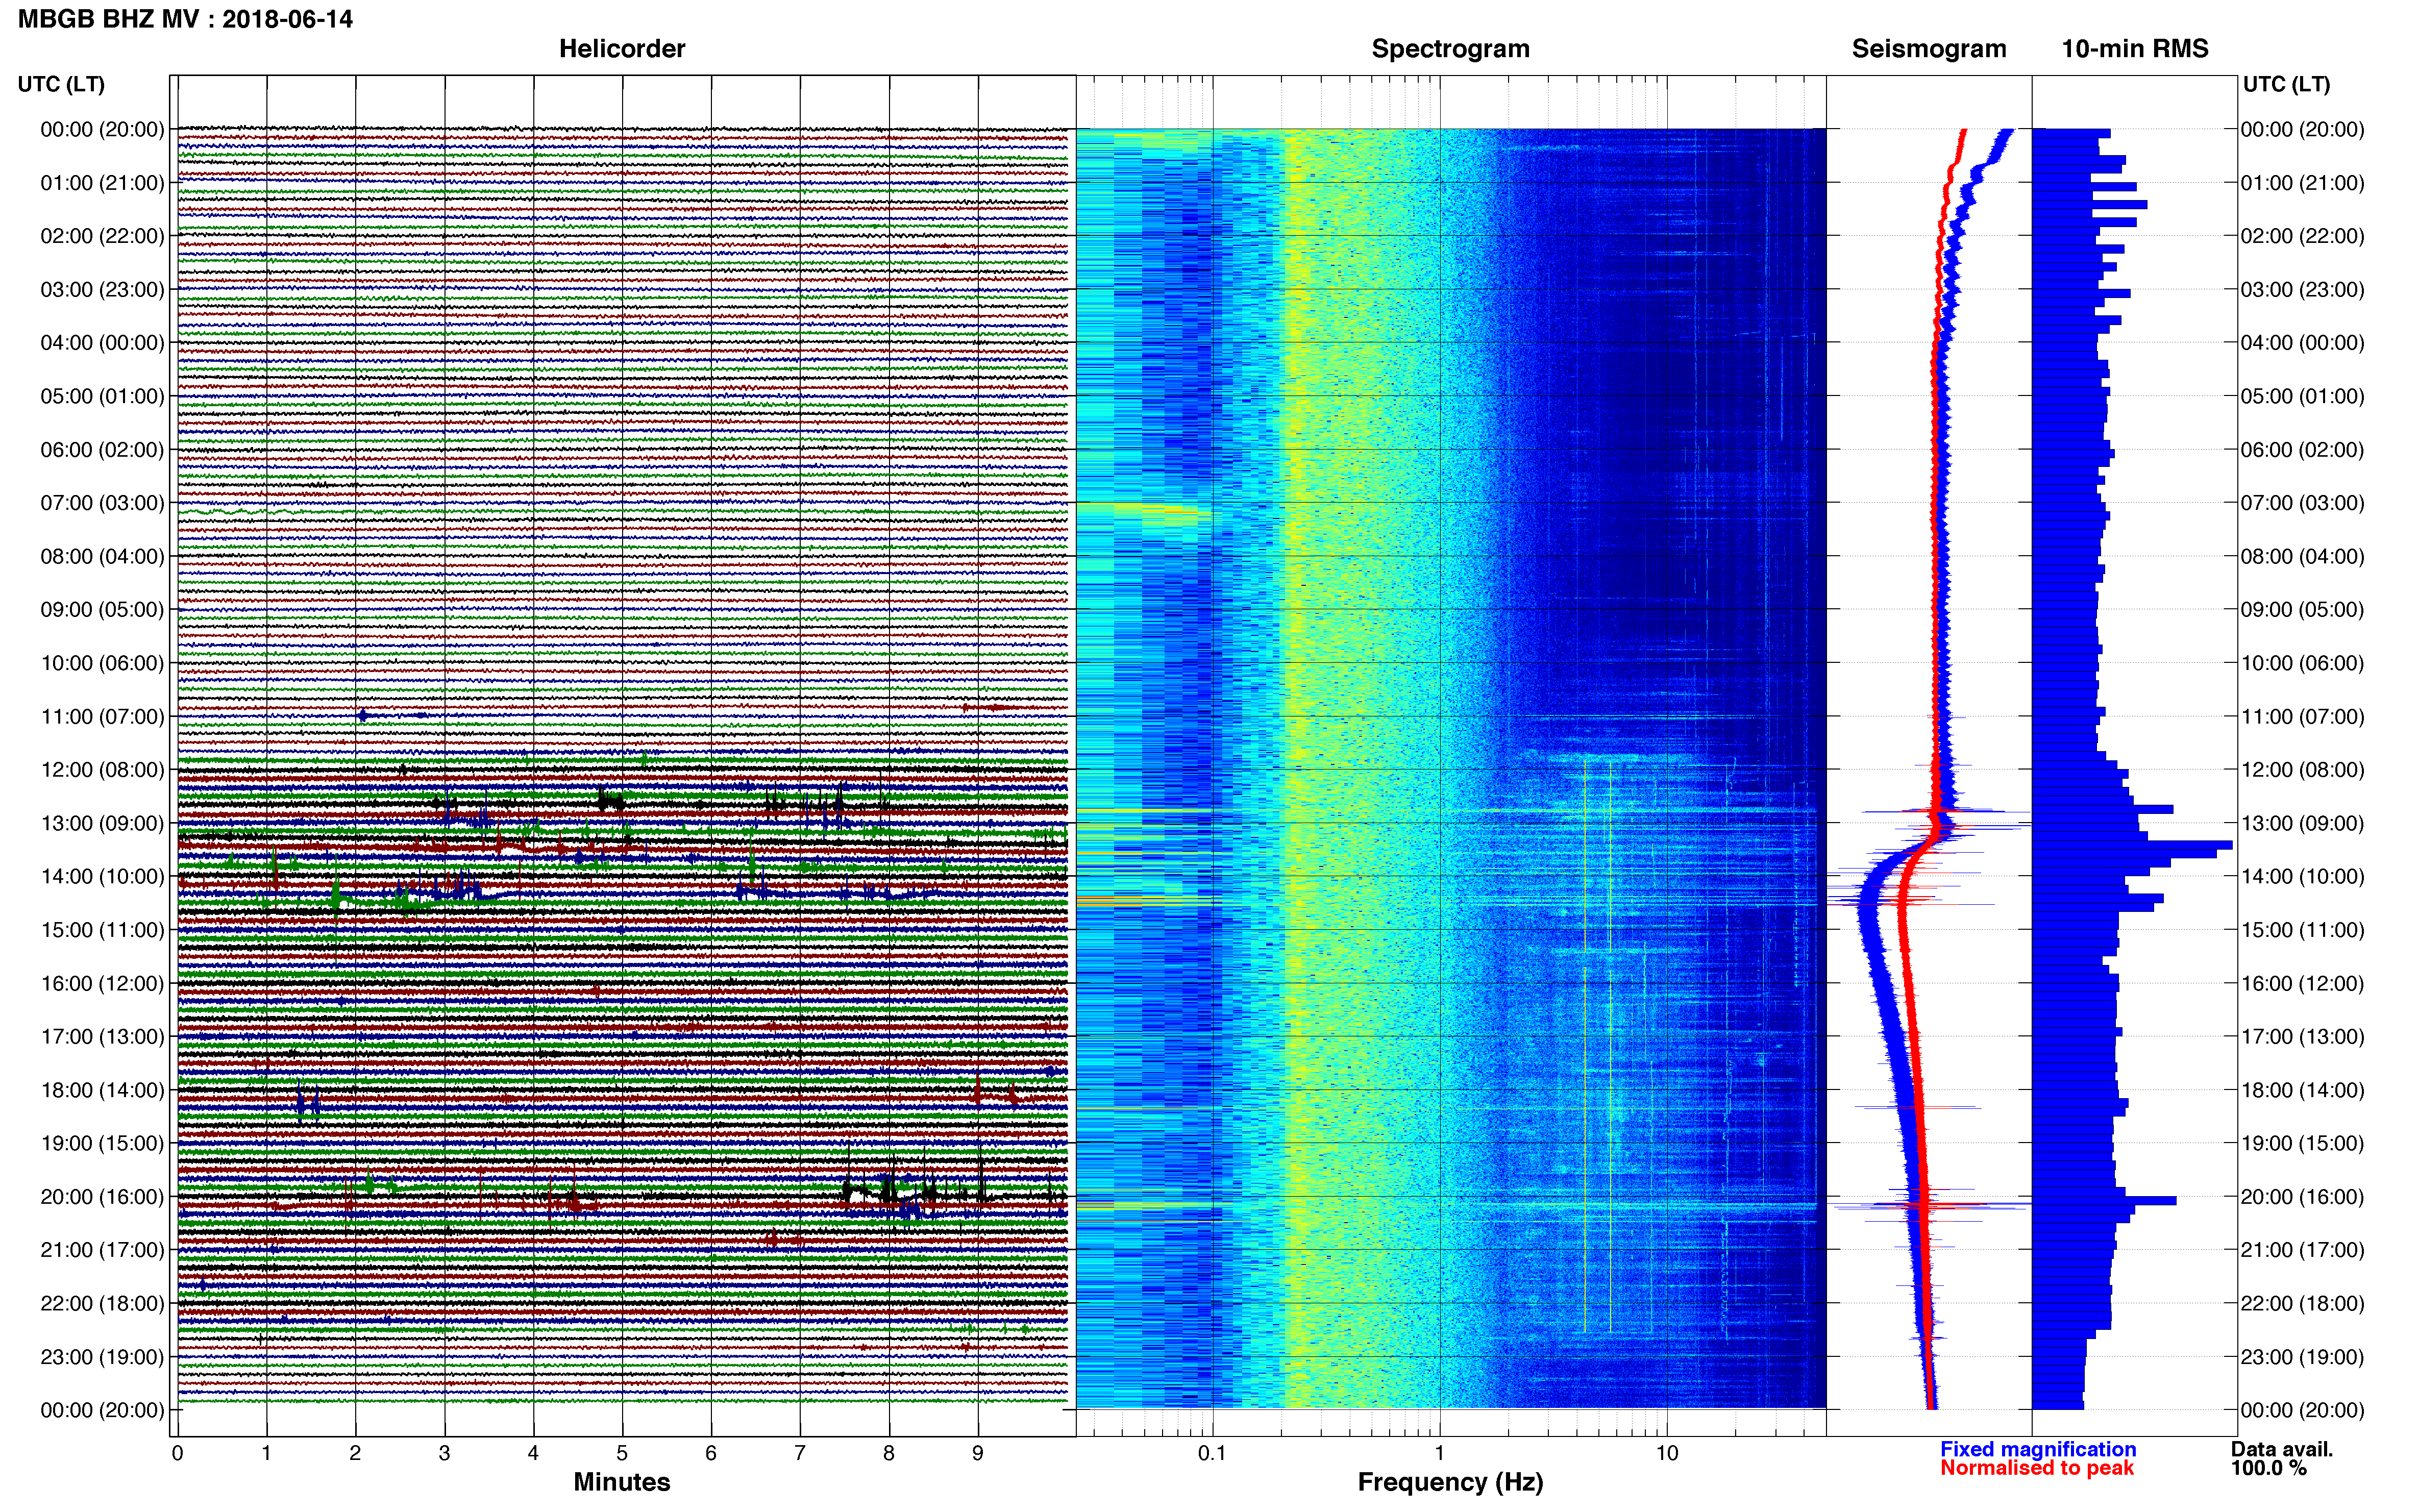Click the '8' tick on the Minutes axis

click(x=889, y=1453)
